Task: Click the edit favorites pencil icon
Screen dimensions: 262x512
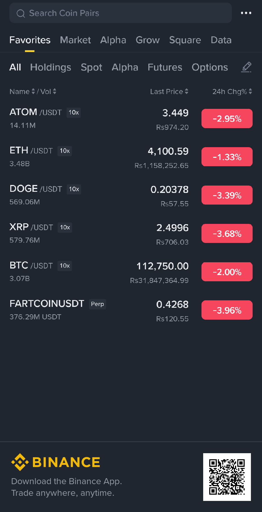Action: pyautogui.click(x=246, y=67)
